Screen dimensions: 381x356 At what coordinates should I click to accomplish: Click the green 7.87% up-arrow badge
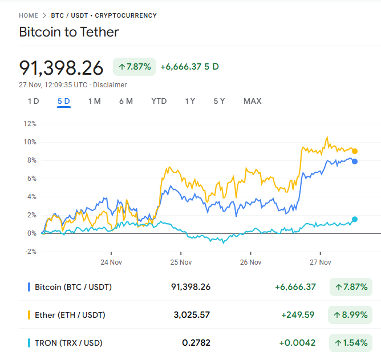click(x=135, y=67)
